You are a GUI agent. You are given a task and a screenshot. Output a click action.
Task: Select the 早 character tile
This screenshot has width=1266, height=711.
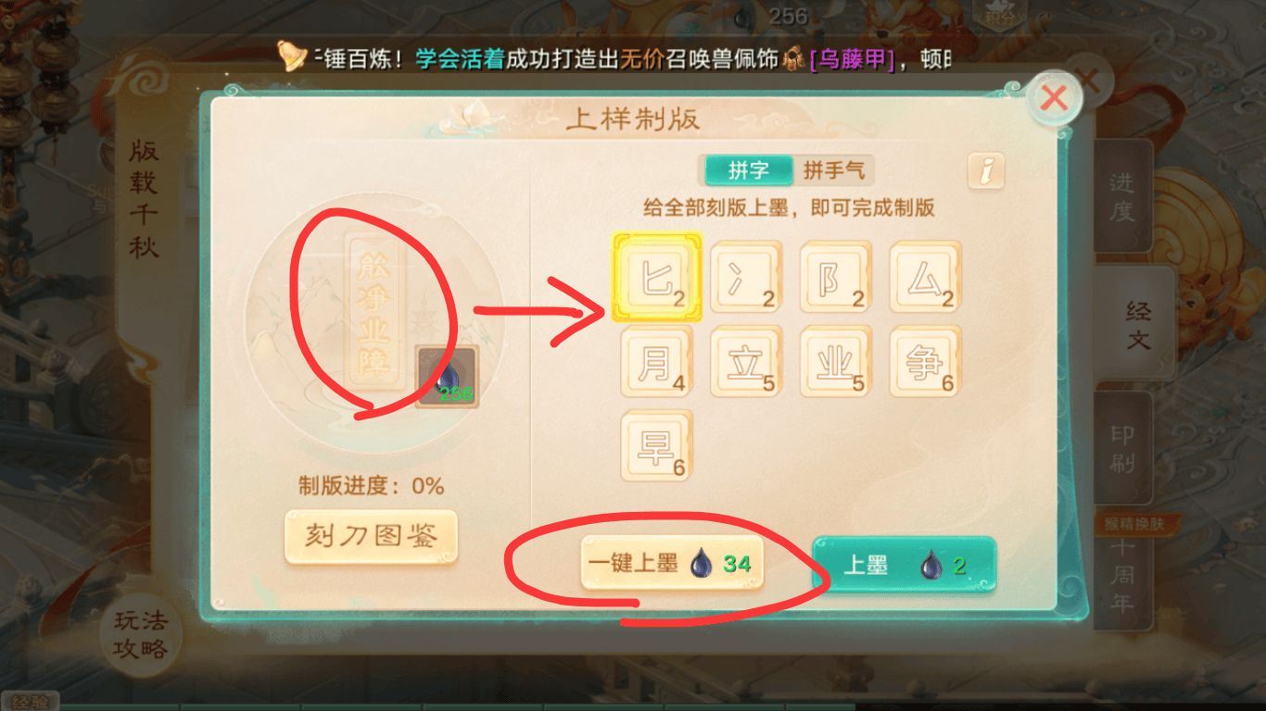pyautogui.click(x=657, y=446)
